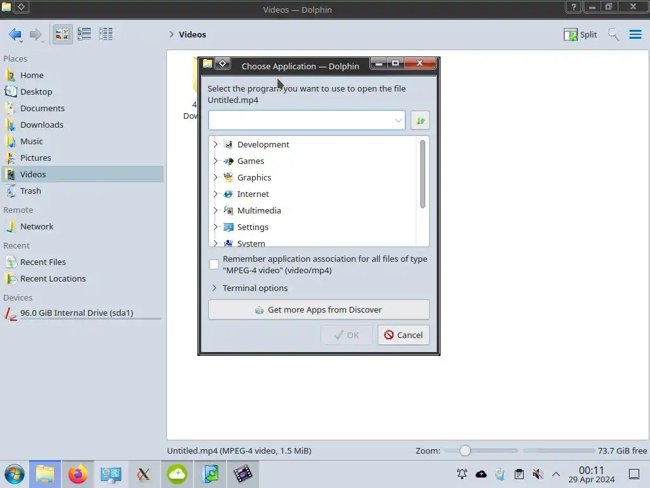This screenshot has height=488, width=650.
Task: Open the hamburger menu in Dolphin
Action: 635,34
